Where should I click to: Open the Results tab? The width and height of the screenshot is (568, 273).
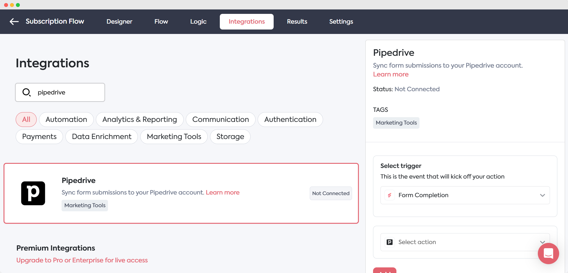(x=297, y=22)
